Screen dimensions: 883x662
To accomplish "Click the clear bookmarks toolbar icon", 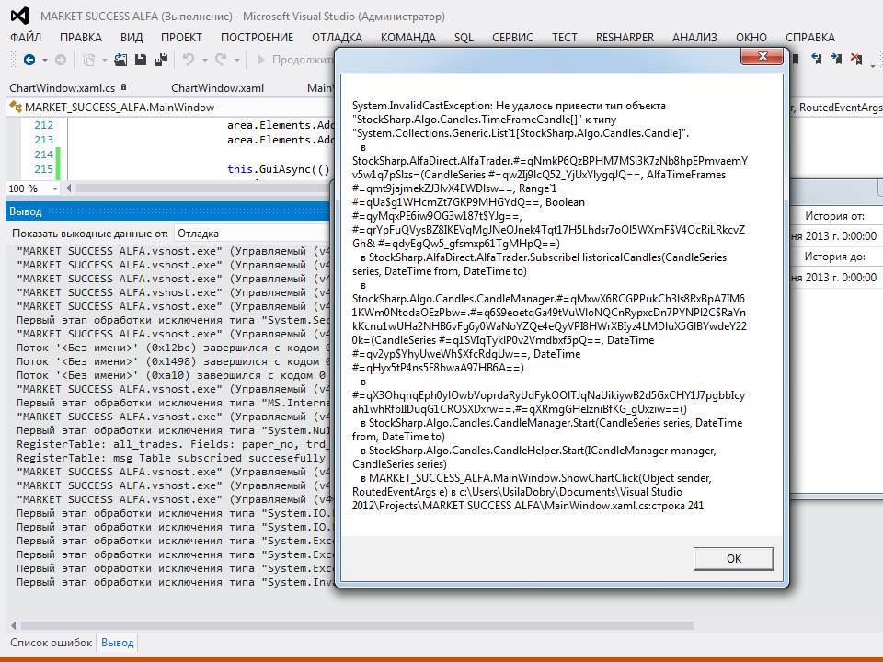I will click(x=856, y=59).
